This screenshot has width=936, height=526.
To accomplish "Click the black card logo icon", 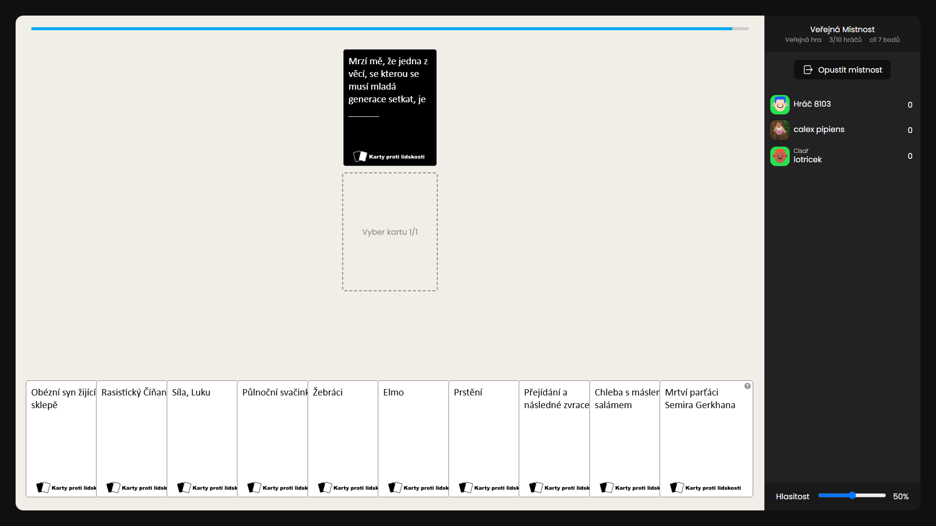I will [x=360, y=156].
